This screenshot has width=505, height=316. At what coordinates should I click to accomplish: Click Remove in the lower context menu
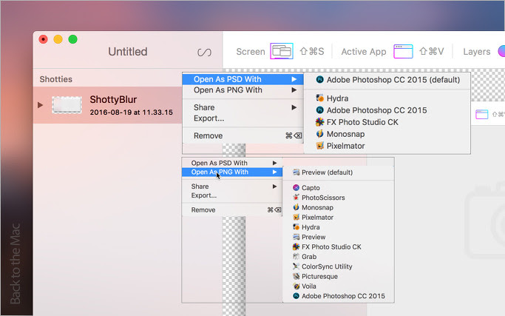(x=232, y=210)
